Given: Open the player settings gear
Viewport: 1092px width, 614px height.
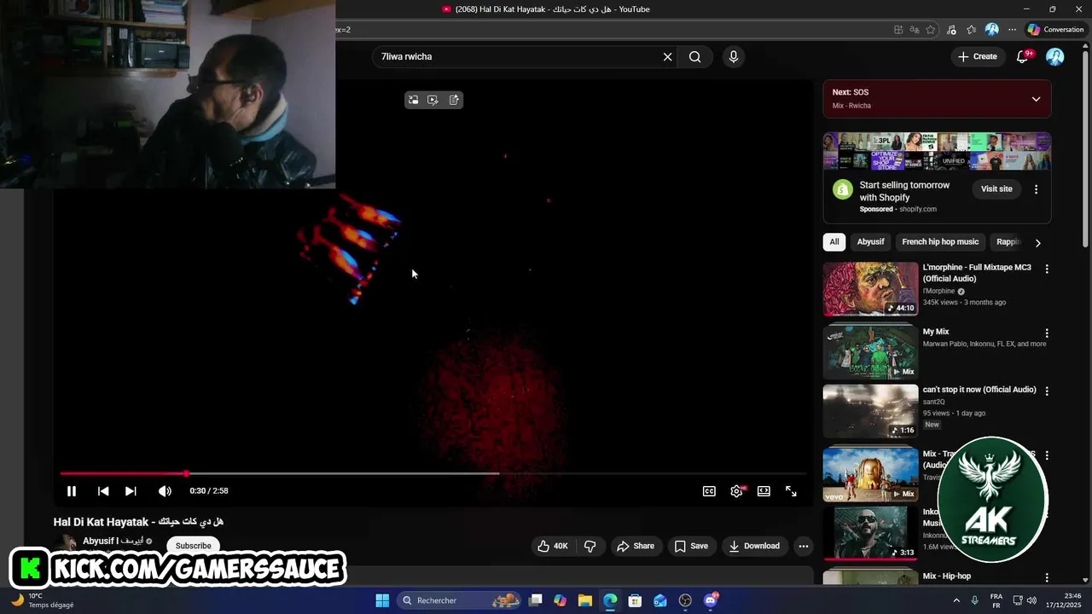Looking at the screenshot, I should pos(737,491).
